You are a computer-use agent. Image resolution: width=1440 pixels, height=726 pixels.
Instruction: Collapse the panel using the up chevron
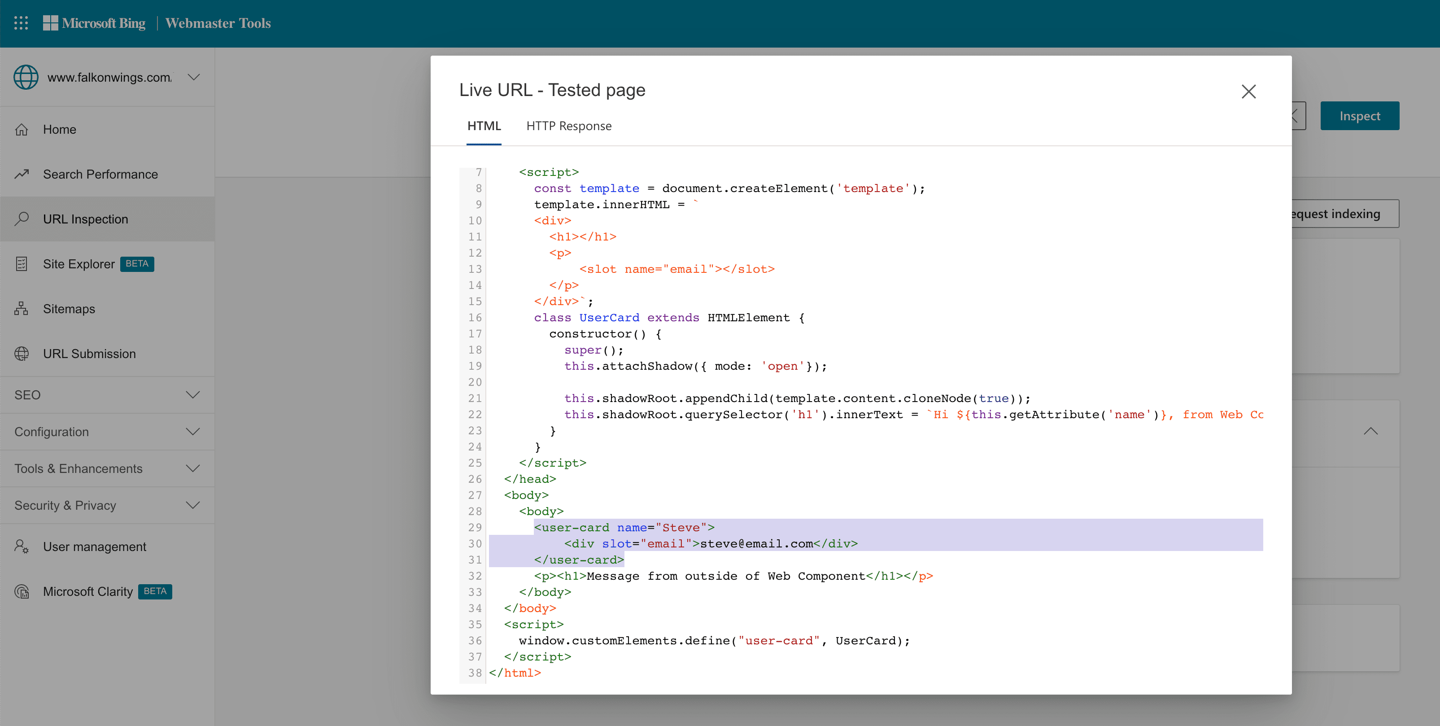(1370, 431)
